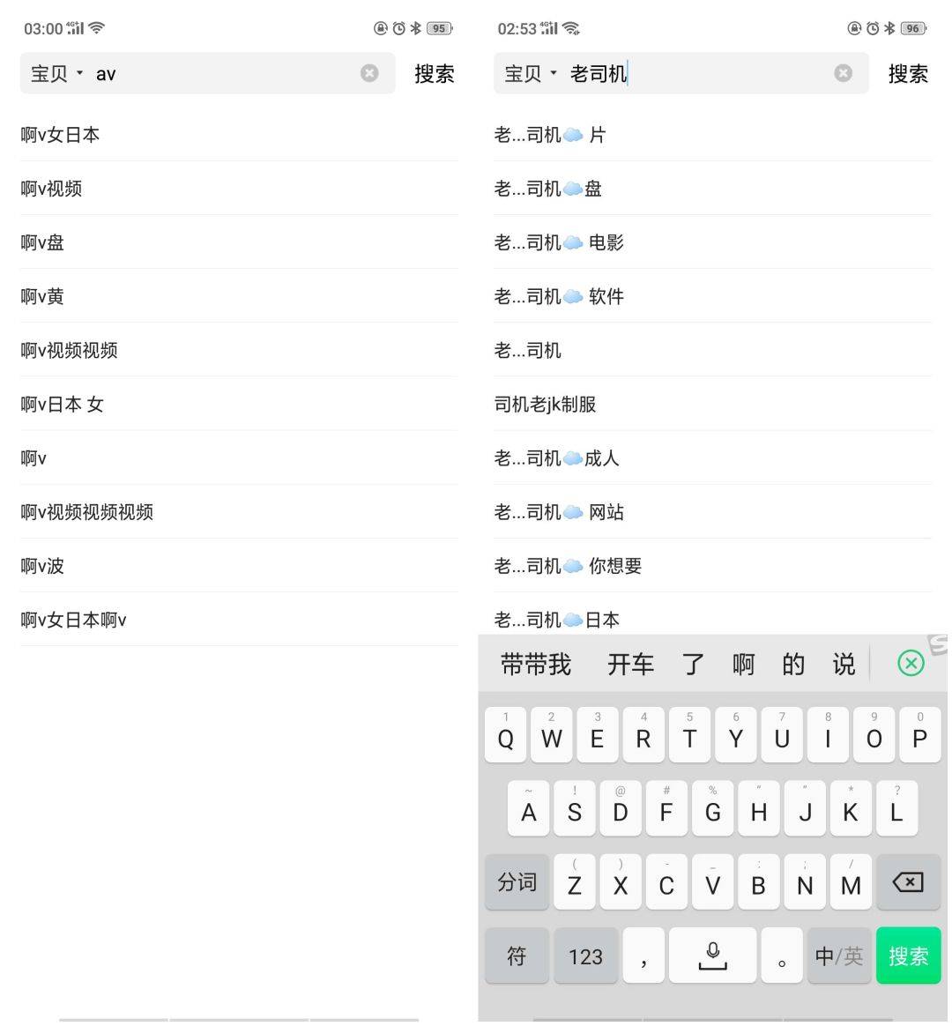Open 宝贝 dropdown beside '老司机' query

(x=530, y=73)
